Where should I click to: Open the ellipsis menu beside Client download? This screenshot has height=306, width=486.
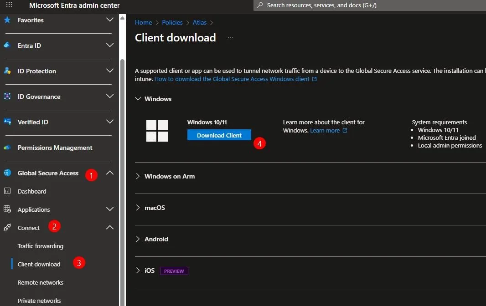tap(231, 38)
